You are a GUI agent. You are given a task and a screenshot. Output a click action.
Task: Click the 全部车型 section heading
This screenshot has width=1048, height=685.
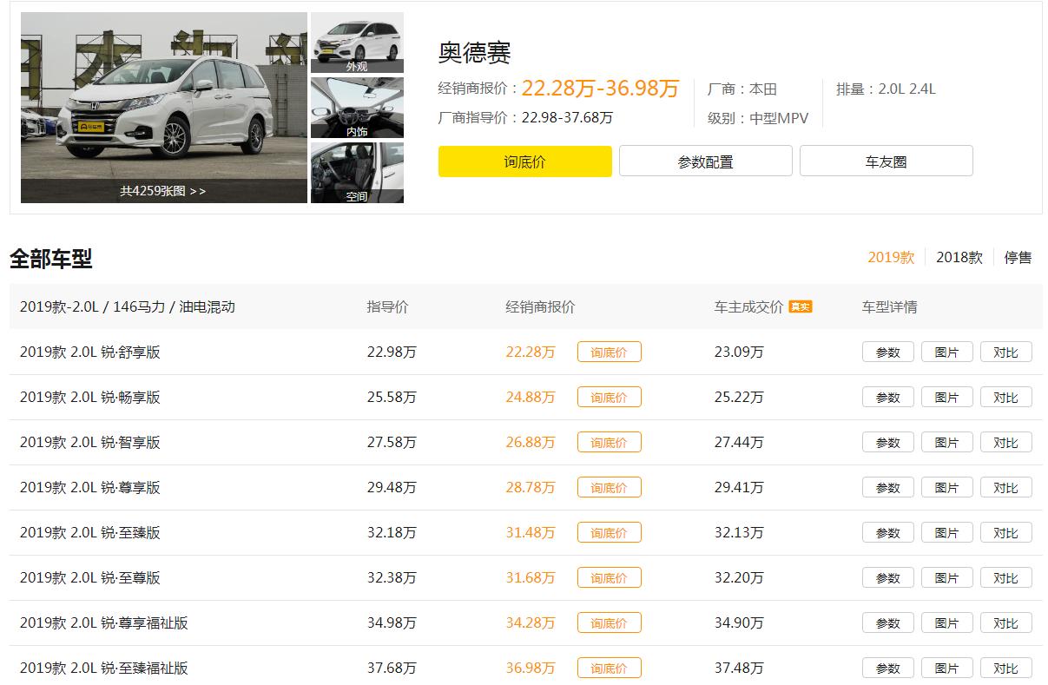(50, 258)
